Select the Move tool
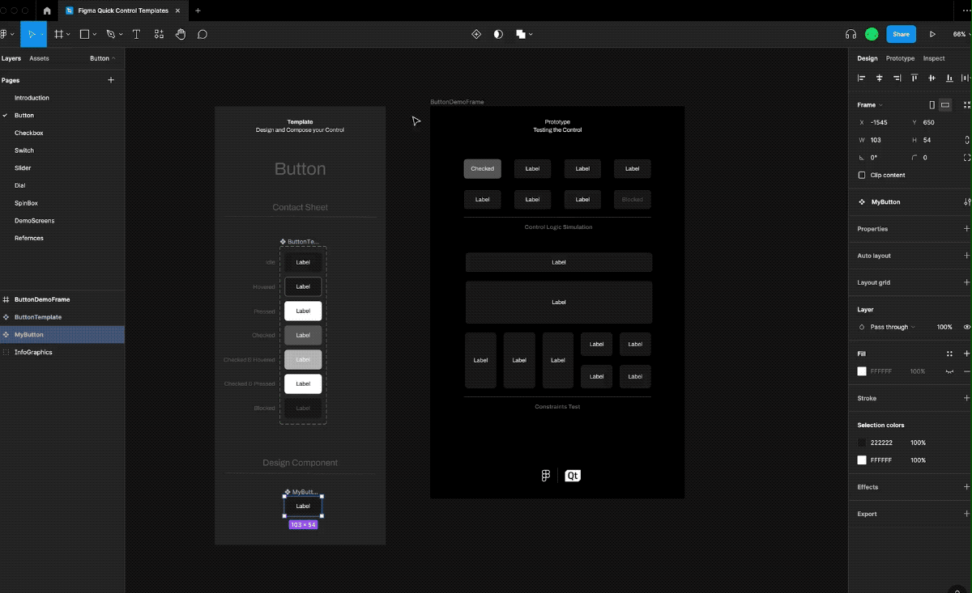The width and height of the screenshot is (972, 593). point(32,34)
